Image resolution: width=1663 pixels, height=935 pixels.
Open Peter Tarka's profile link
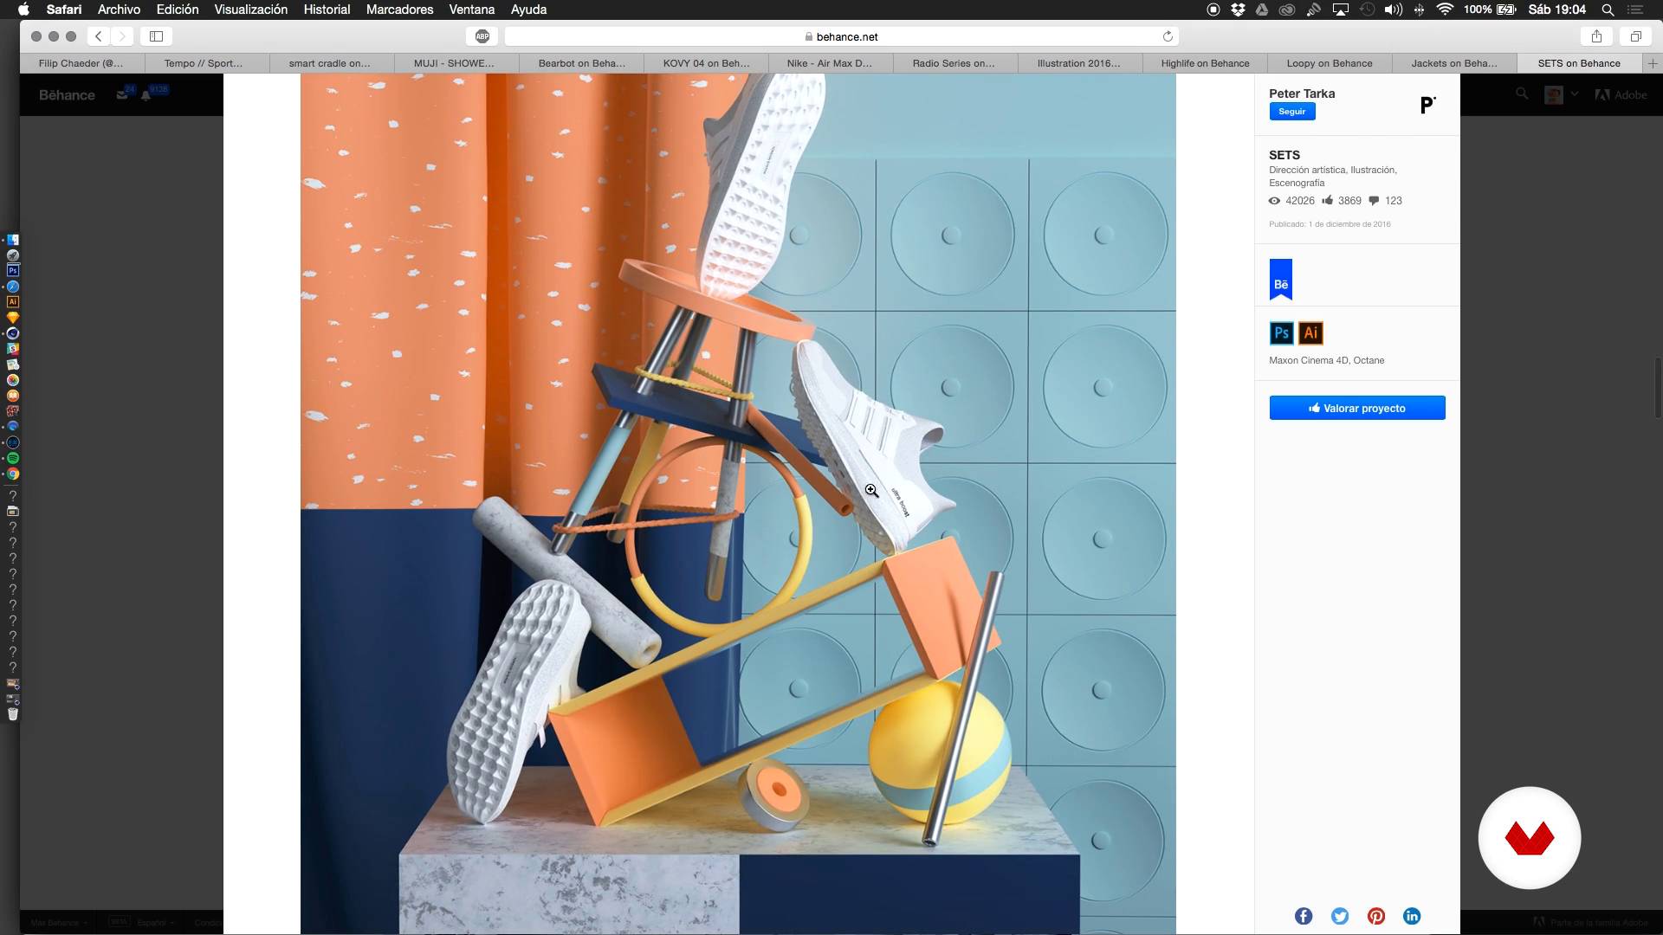click(x=1302, y=93)
